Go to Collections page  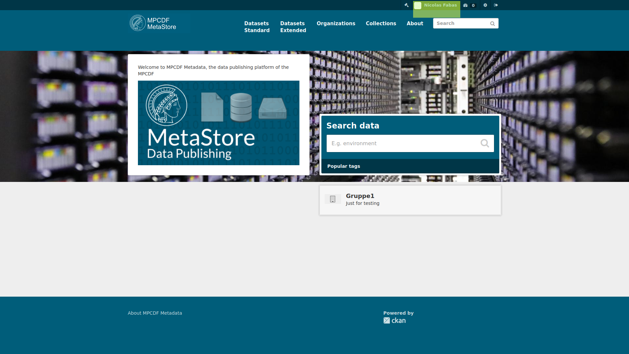coord(381,24)
